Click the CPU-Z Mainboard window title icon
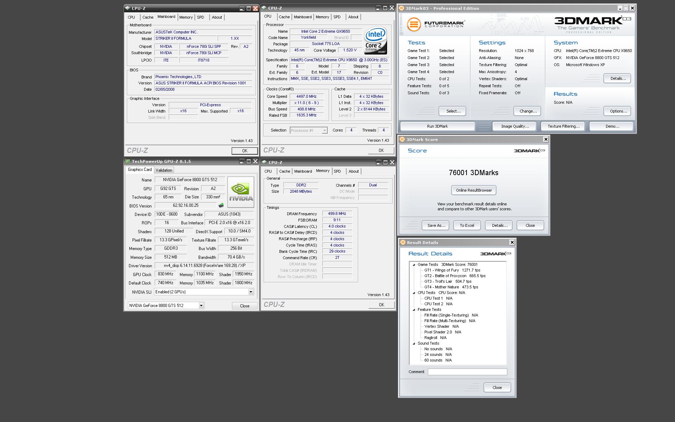The width and height of the screenshot is (675, 422). [x=128, y=8]
